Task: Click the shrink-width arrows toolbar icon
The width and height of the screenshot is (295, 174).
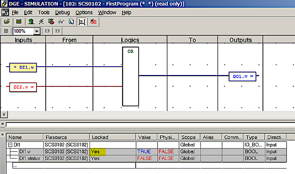Action: tap(58, 31)
